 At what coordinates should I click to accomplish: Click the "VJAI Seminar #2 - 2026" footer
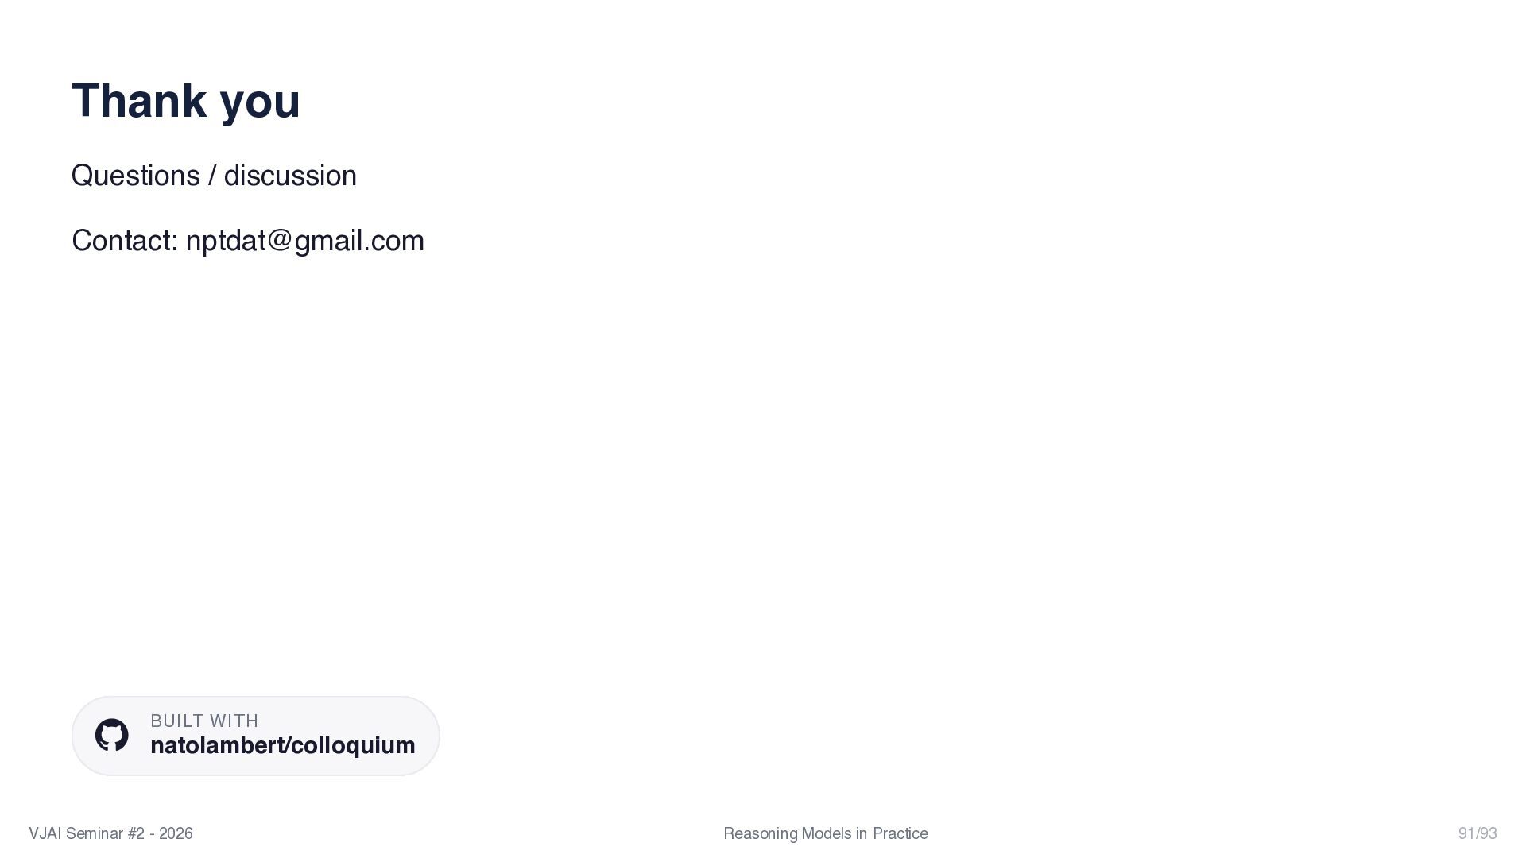[x=110, y=833]
